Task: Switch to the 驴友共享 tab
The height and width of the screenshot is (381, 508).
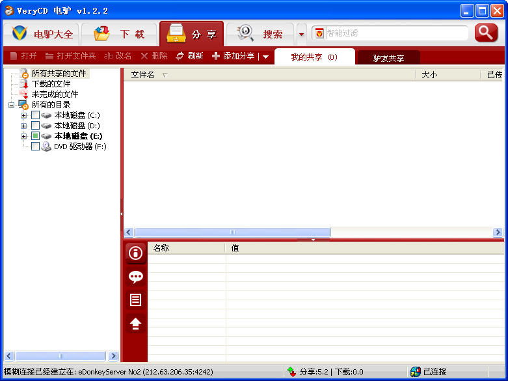Action: coord(388,58)
